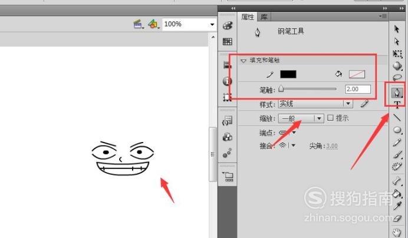Click the Edit Scene clapperboard icon

coord(138,25)
